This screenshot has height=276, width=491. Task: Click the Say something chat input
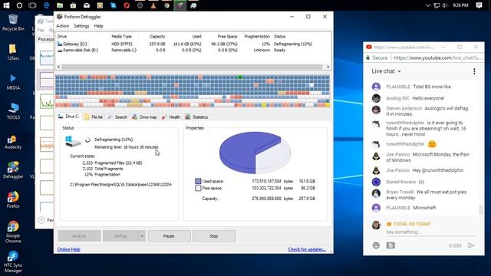(x=430, y=232)
